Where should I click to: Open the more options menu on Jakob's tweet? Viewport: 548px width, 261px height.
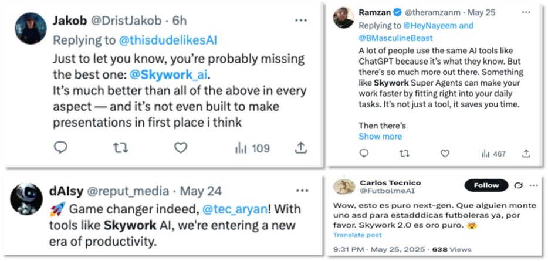301,21
